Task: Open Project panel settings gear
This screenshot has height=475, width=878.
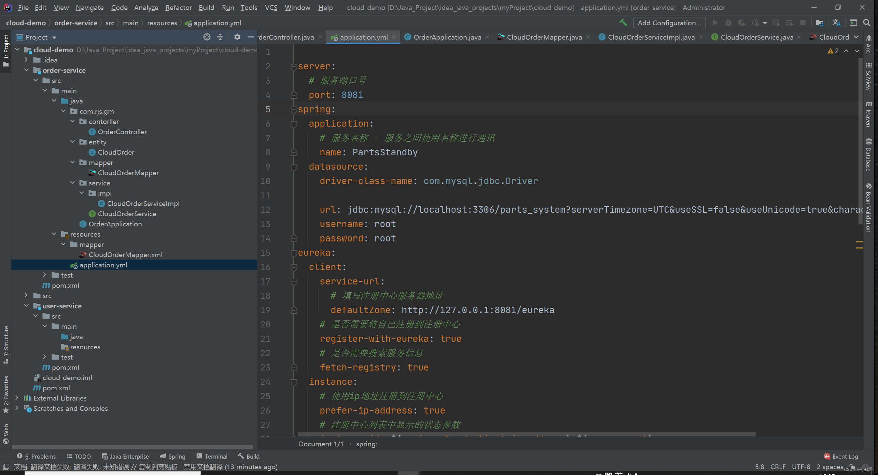Action: coord(237,37)
